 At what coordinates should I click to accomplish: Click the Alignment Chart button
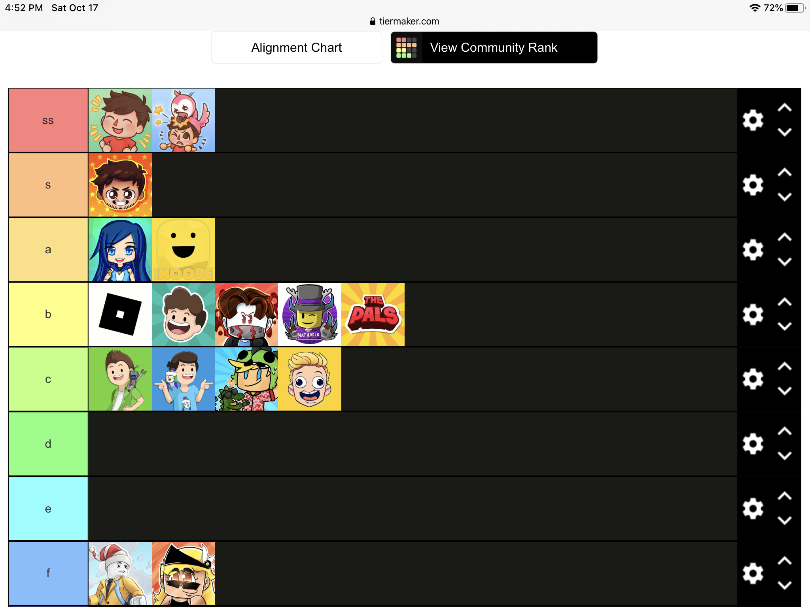tap(297, 49)
